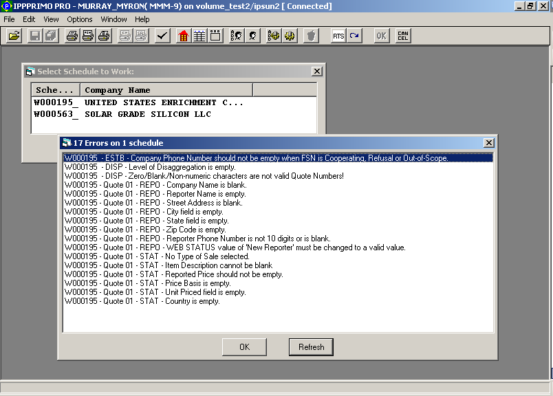Select schedule row W000195_ UNITED STATES ENRICHMENT

174,102
